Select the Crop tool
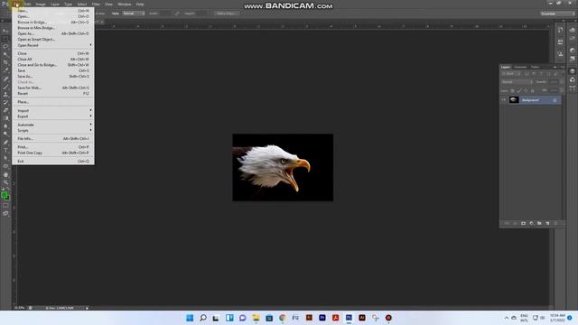The height and width of the screenshot is (325, 578). (x=5, y=62)
